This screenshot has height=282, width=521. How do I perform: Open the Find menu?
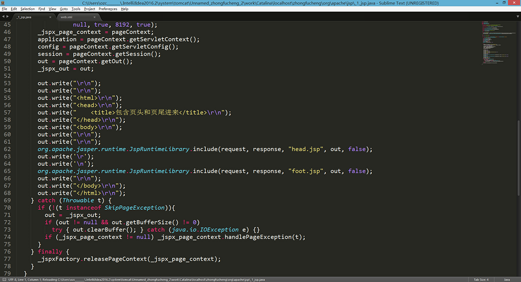42,9
